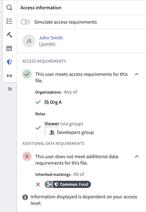Click green check circle status icon
The width and height of the screenshot is (146, 212).
[x=27, y=74]
